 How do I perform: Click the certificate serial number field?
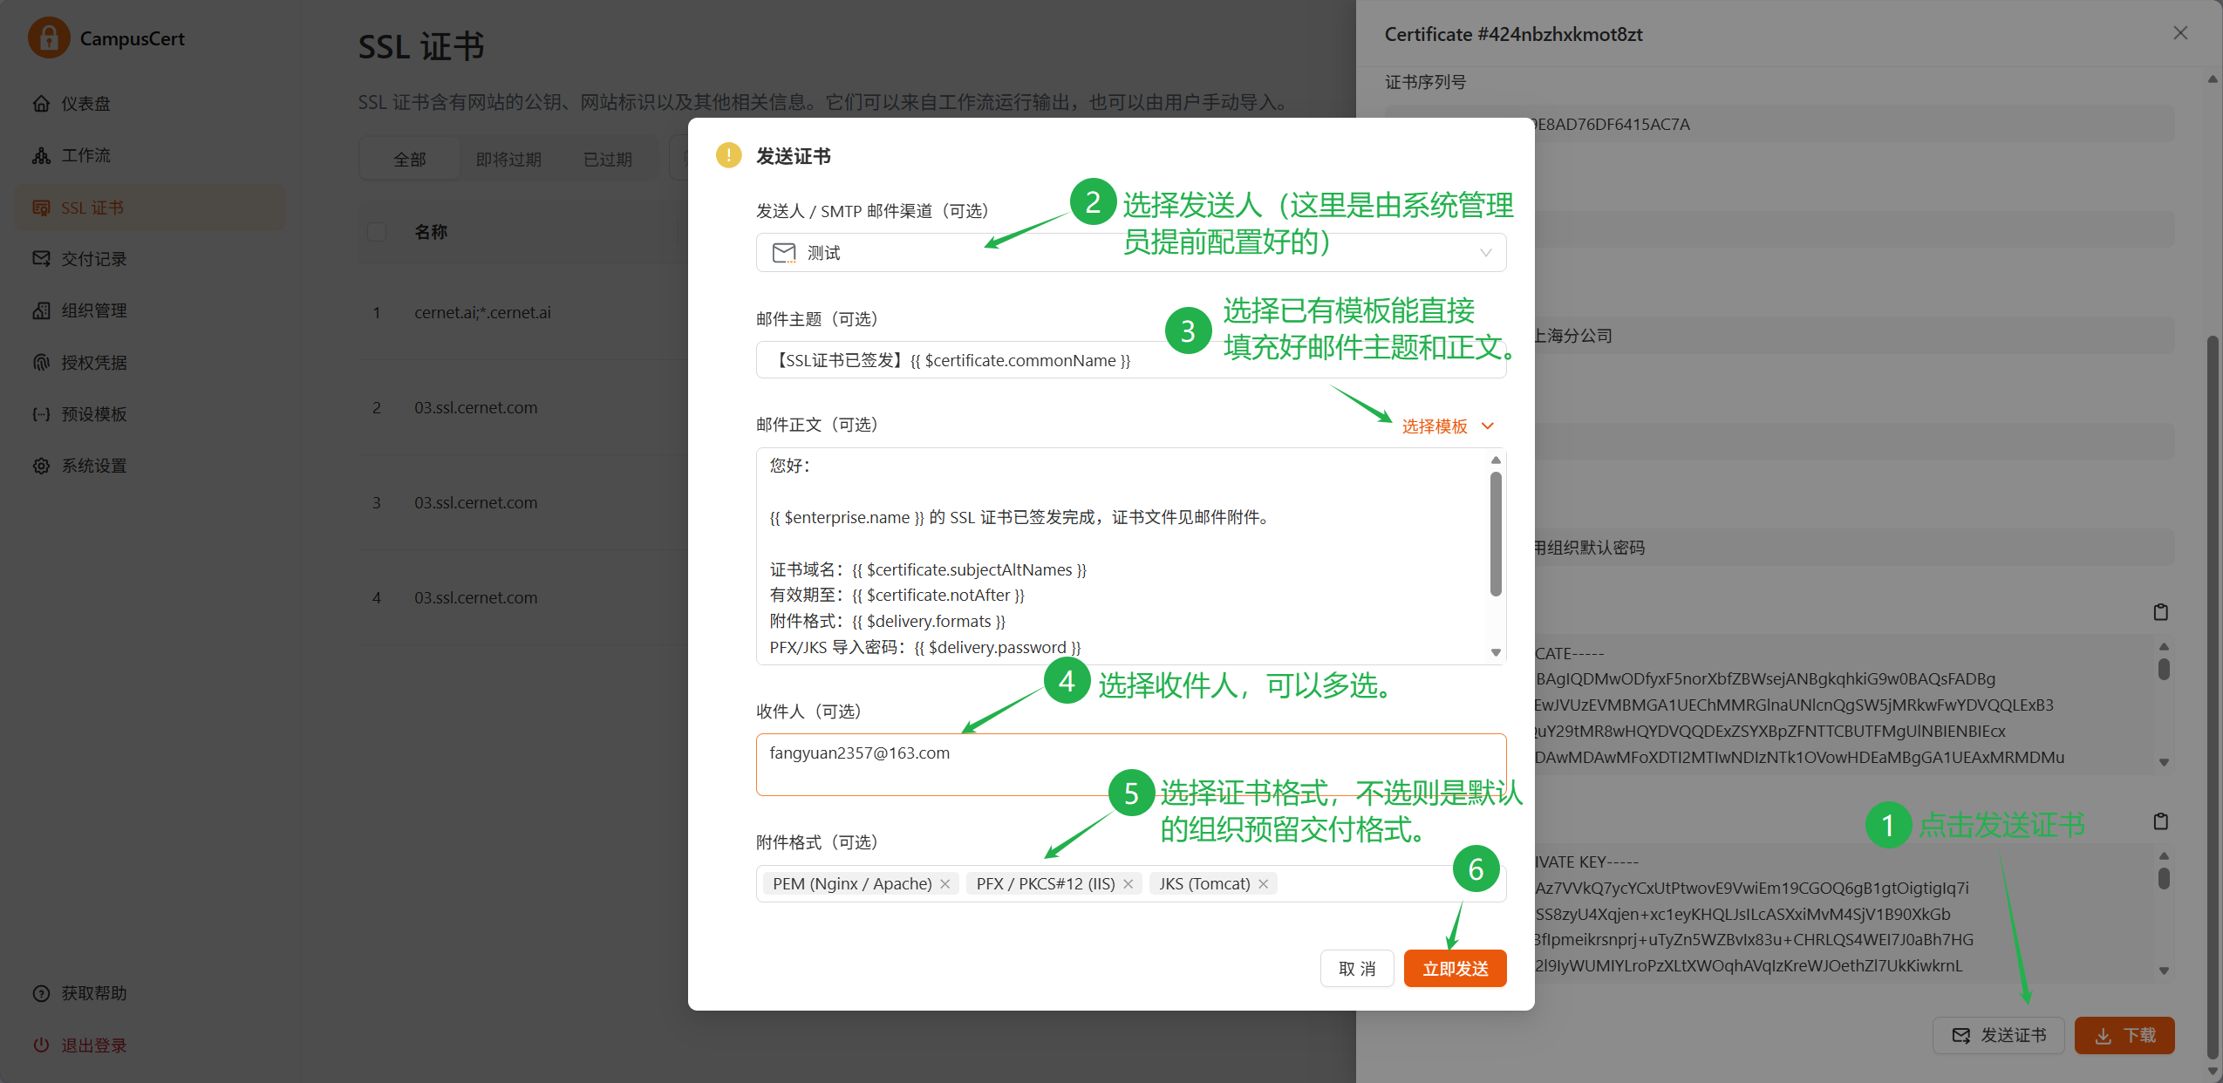click(1779, 124)
